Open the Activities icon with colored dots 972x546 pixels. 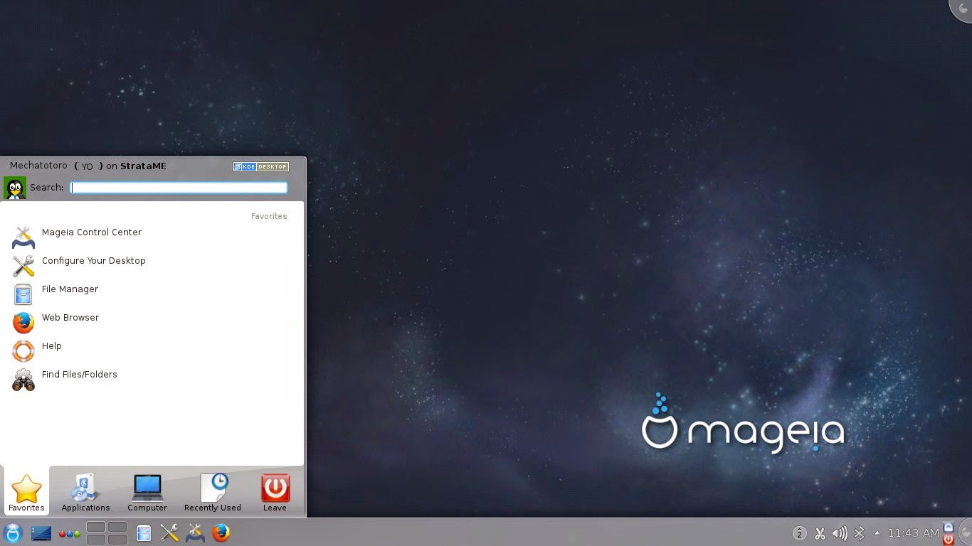pyautogui.click(x=69, y=533)
